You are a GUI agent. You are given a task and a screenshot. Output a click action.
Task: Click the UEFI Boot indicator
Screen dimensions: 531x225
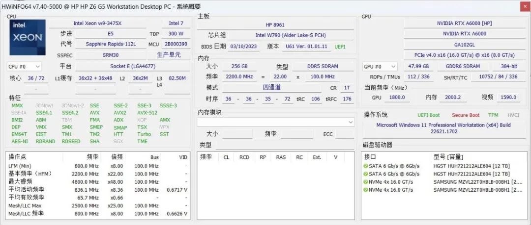(x=428, y=115)
